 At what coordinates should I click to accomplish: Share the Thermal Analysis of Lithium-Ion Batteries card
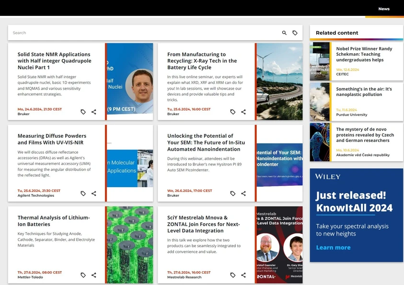pos(94,275)
